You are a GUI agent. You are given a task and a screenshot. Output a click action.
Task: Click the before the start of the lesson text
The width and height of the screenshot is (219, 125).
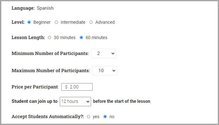(x=122, y=101)
